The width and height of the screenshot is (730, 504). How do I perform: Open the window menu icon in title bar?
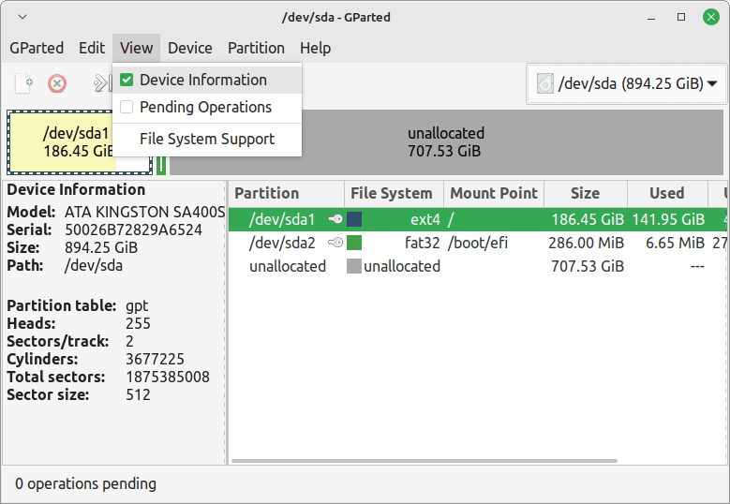click(22, 16)
